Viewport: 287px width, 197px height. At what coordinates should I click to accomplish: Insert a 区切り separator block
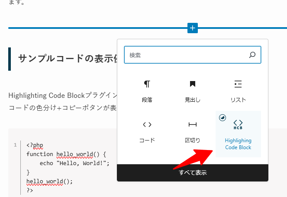(192, 132)
